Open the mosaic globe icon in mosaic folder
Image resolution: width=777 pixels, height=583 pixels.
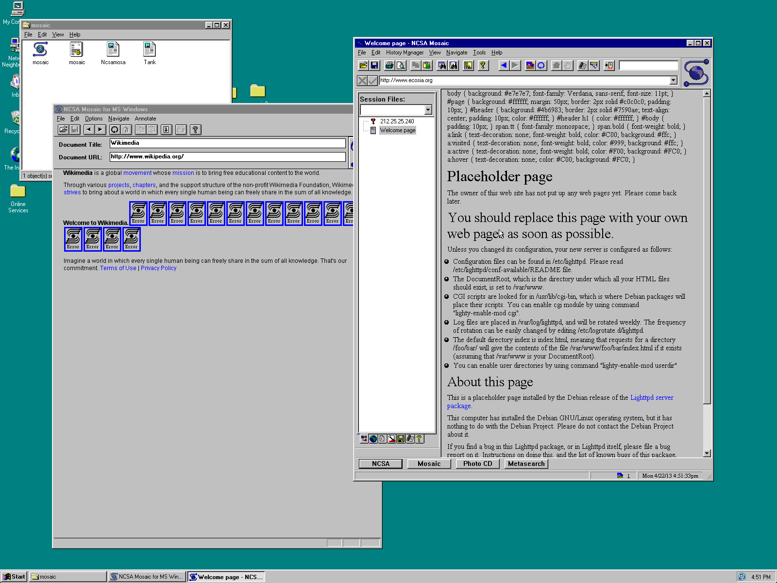coord(41,53)
